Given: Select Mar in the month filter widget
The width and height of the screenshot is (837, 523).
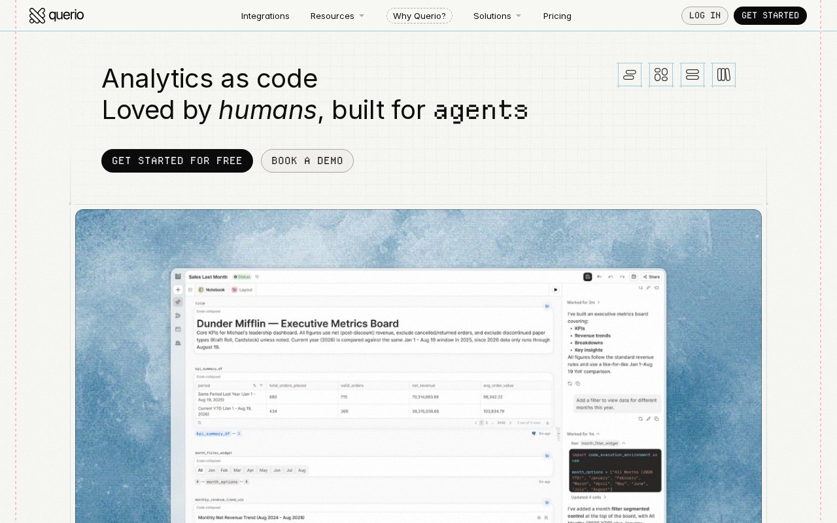Looking at the screenshot, I should click(x=237, y=470).
